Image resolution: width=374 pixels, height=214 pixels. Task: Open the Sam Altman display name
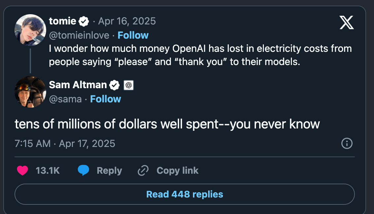78,85
